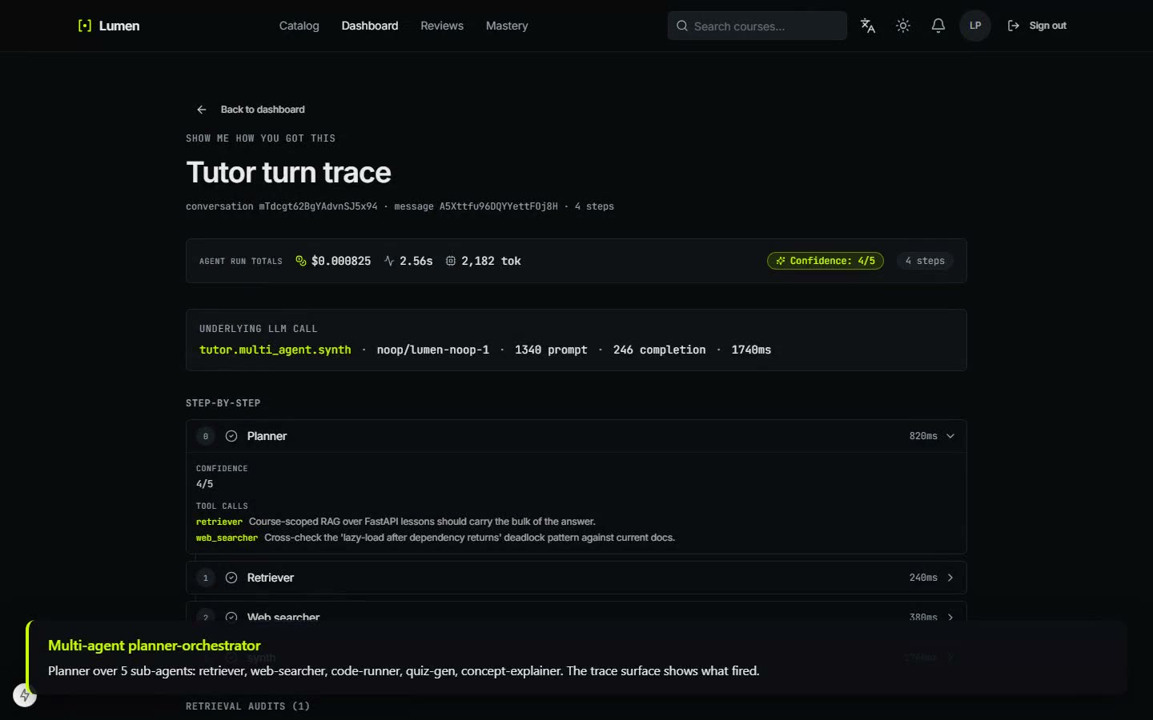Screen dimensions: 1153x720
Task: Go to the Dashboard tab
Action: 370,26
